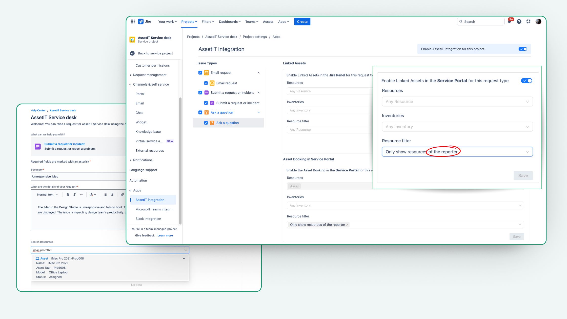Open the text color picker in the editor

point(93,194)
